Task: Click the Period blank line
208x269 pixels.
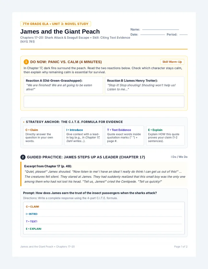Action: pyautogui.click(x=183, y=34)
